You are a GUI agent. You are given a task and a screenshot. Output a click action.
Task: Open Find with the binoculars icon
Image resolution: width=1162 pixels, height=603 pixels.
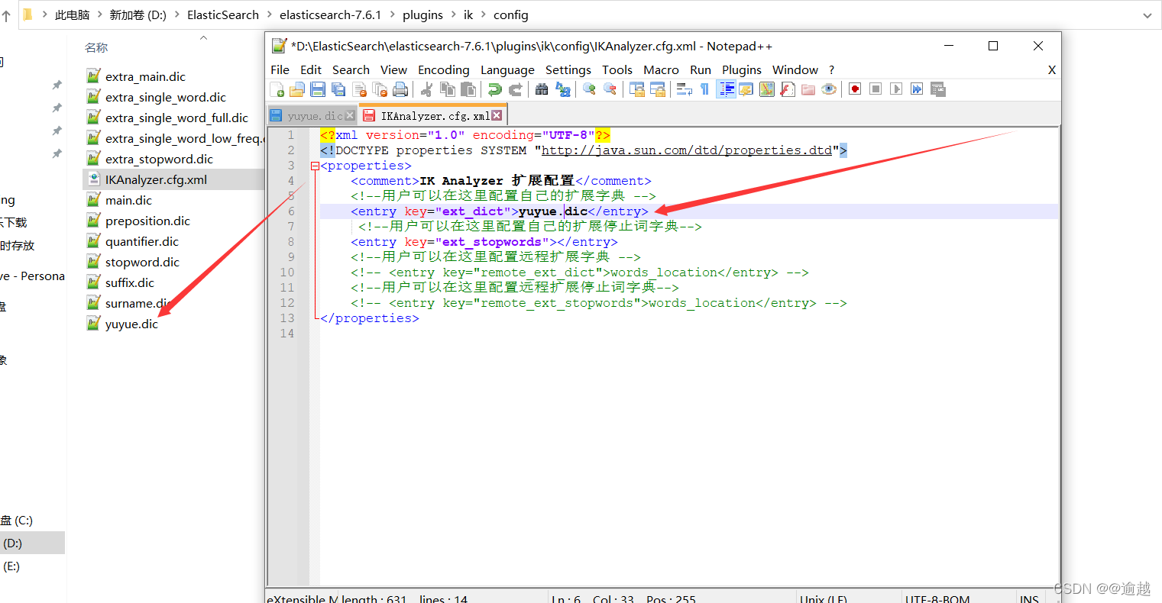[542, 89]
